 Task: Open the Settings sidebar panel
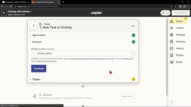click(178, 35)
